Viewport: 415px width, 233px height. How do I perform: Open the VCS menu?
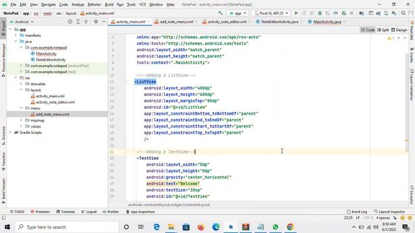click(143, 5)
